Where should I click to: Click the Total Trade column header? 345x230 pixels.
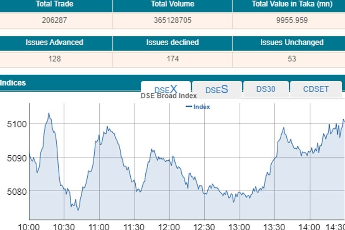coord(54,4)
